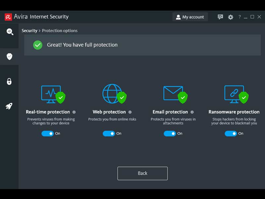Toggle Email protection off
The image size is (265, 199).
[x=170, y=133]
